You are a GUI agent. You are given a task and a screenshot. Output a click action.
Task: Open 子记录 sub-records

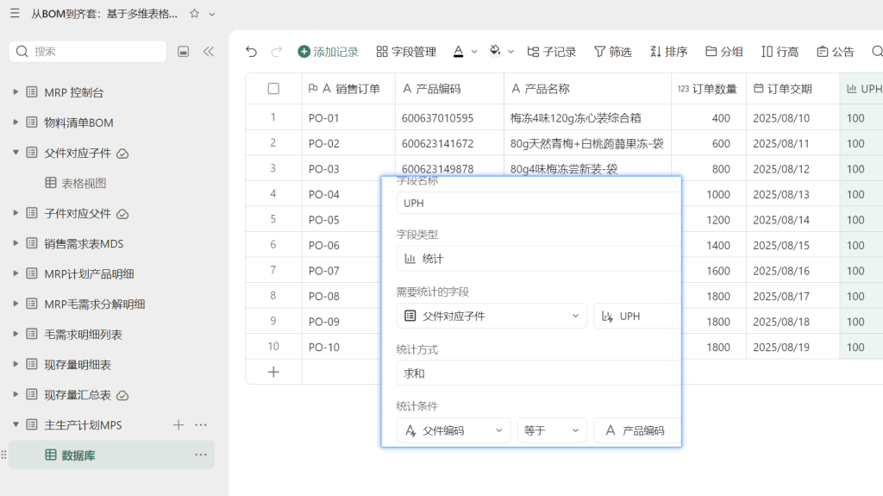click(551, 52)
